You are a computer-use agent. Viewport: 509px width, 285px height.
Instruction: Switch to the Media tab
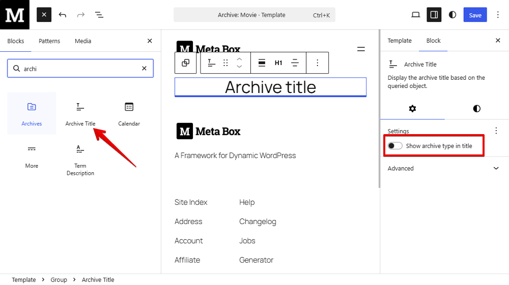coord(83,41)
